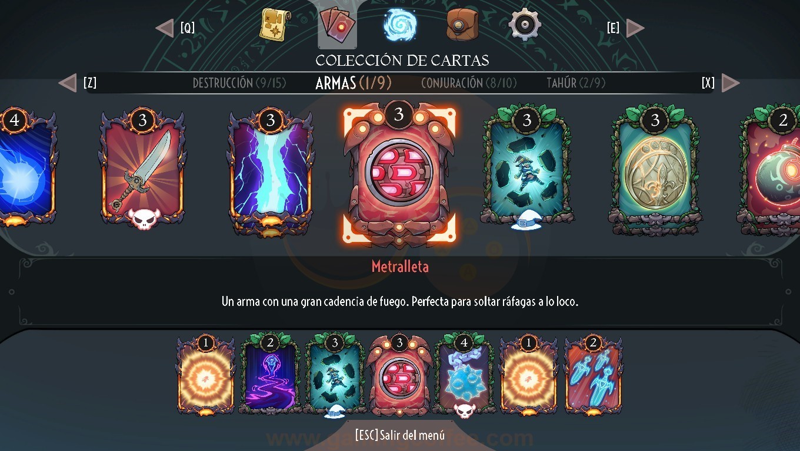The image size is (800, 451).
Task: Go to next menu with E arrow
Action: (x=635, y=28)
